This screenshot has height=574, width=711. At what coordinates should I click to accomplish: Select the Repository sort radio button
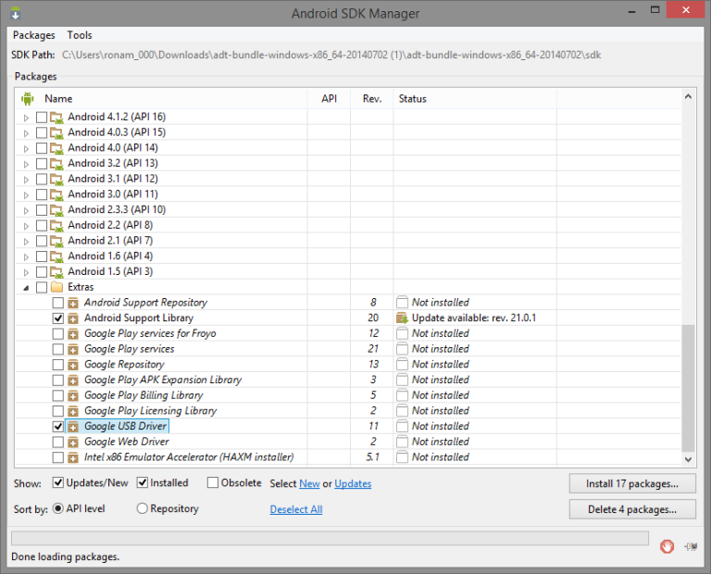click(x=142, y=508)
